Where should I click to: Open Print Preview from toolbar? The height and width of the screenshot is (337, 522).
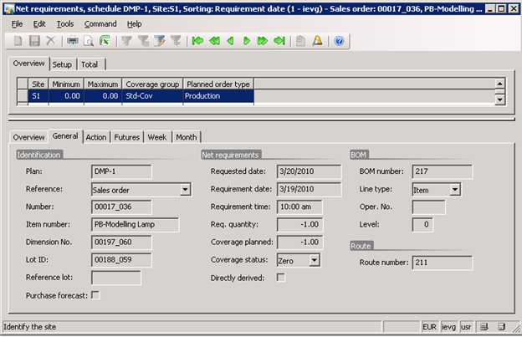point(88,40)
